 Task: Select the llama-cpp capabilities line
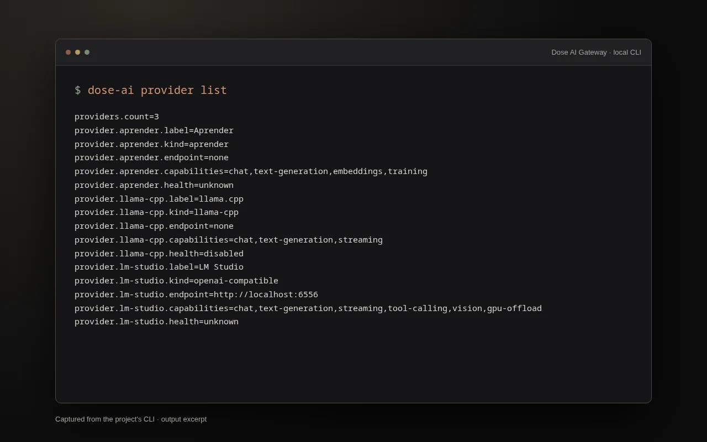point(229,240)
